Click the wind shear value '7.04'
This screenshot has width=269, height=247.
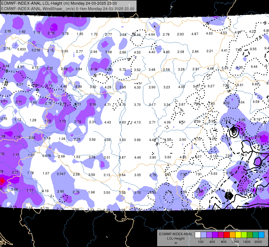pos(241,102)
